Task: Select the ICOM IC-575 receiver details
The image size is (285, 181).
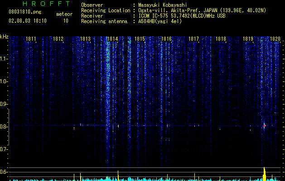Action: 182,16
